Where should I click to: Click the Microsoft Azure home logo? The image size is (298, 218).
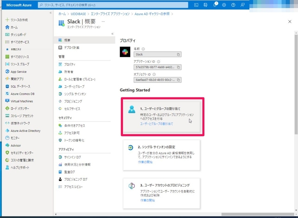pos(19,4)
